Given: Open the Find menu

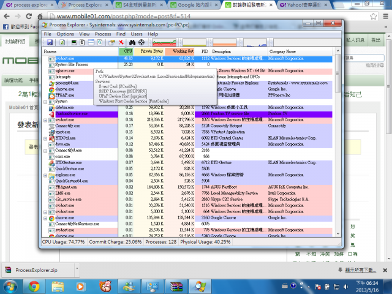Looking at the screenshot, I should [121, 34].
